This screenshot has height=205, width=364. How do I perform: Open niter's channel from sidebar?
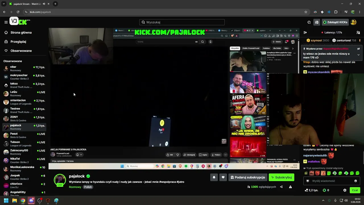pyautogui.click(x=24, y=69)
